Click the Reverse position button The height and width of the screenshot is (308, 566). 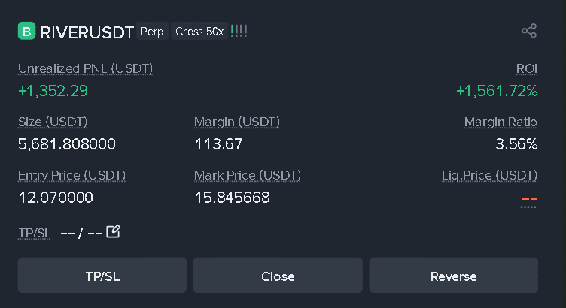[x=453, y=276]
